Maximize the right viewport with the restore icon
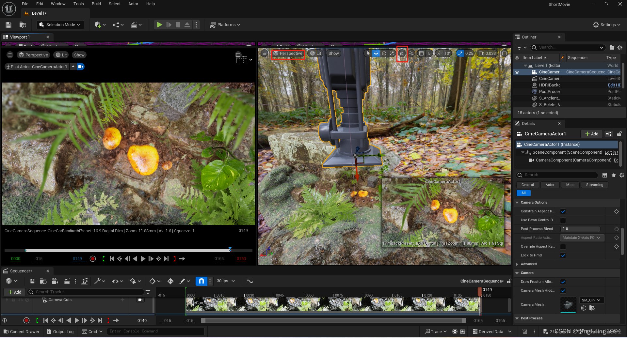The width and height of the screenshot is (627, 338). point(505,53)
